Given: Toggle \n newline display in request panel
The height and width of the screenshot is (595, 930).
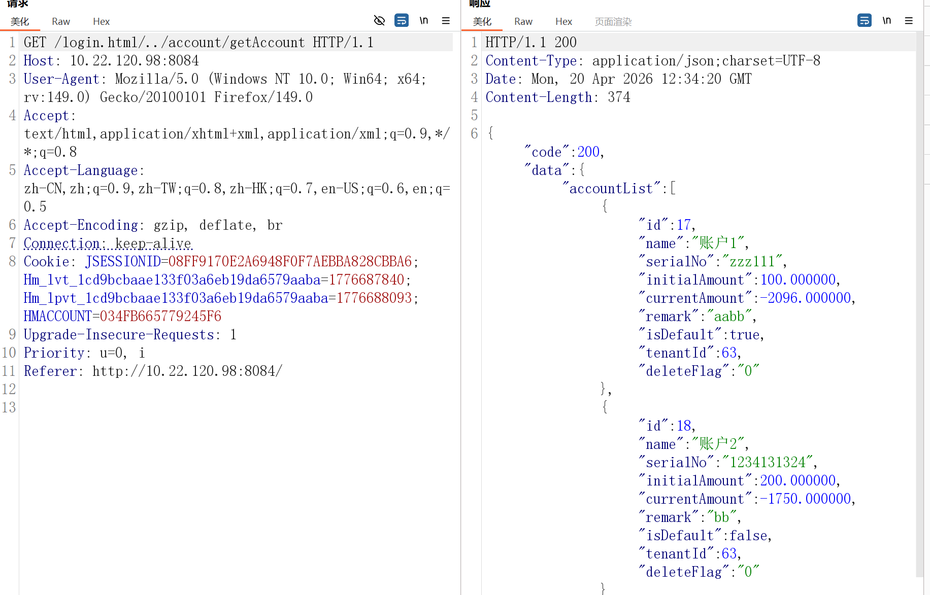Looking at the screenshot, I should [x=424, y=21].
